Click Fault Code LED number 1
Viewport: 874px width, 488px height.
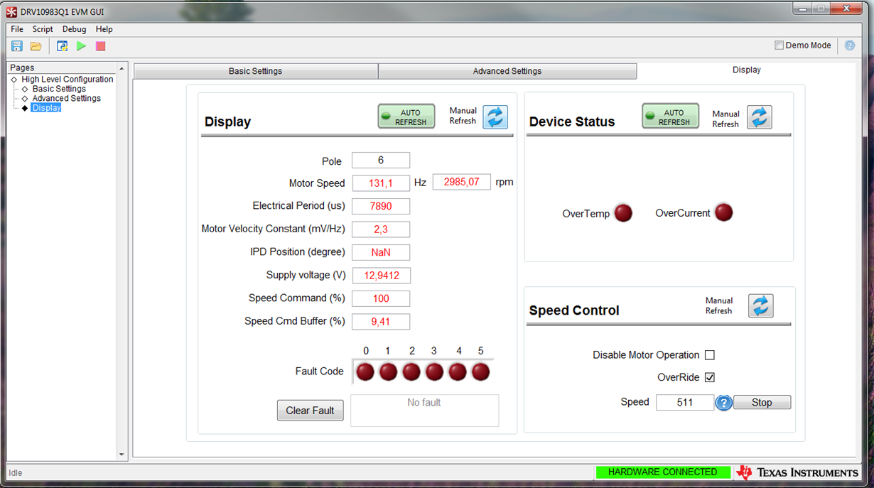388,372
